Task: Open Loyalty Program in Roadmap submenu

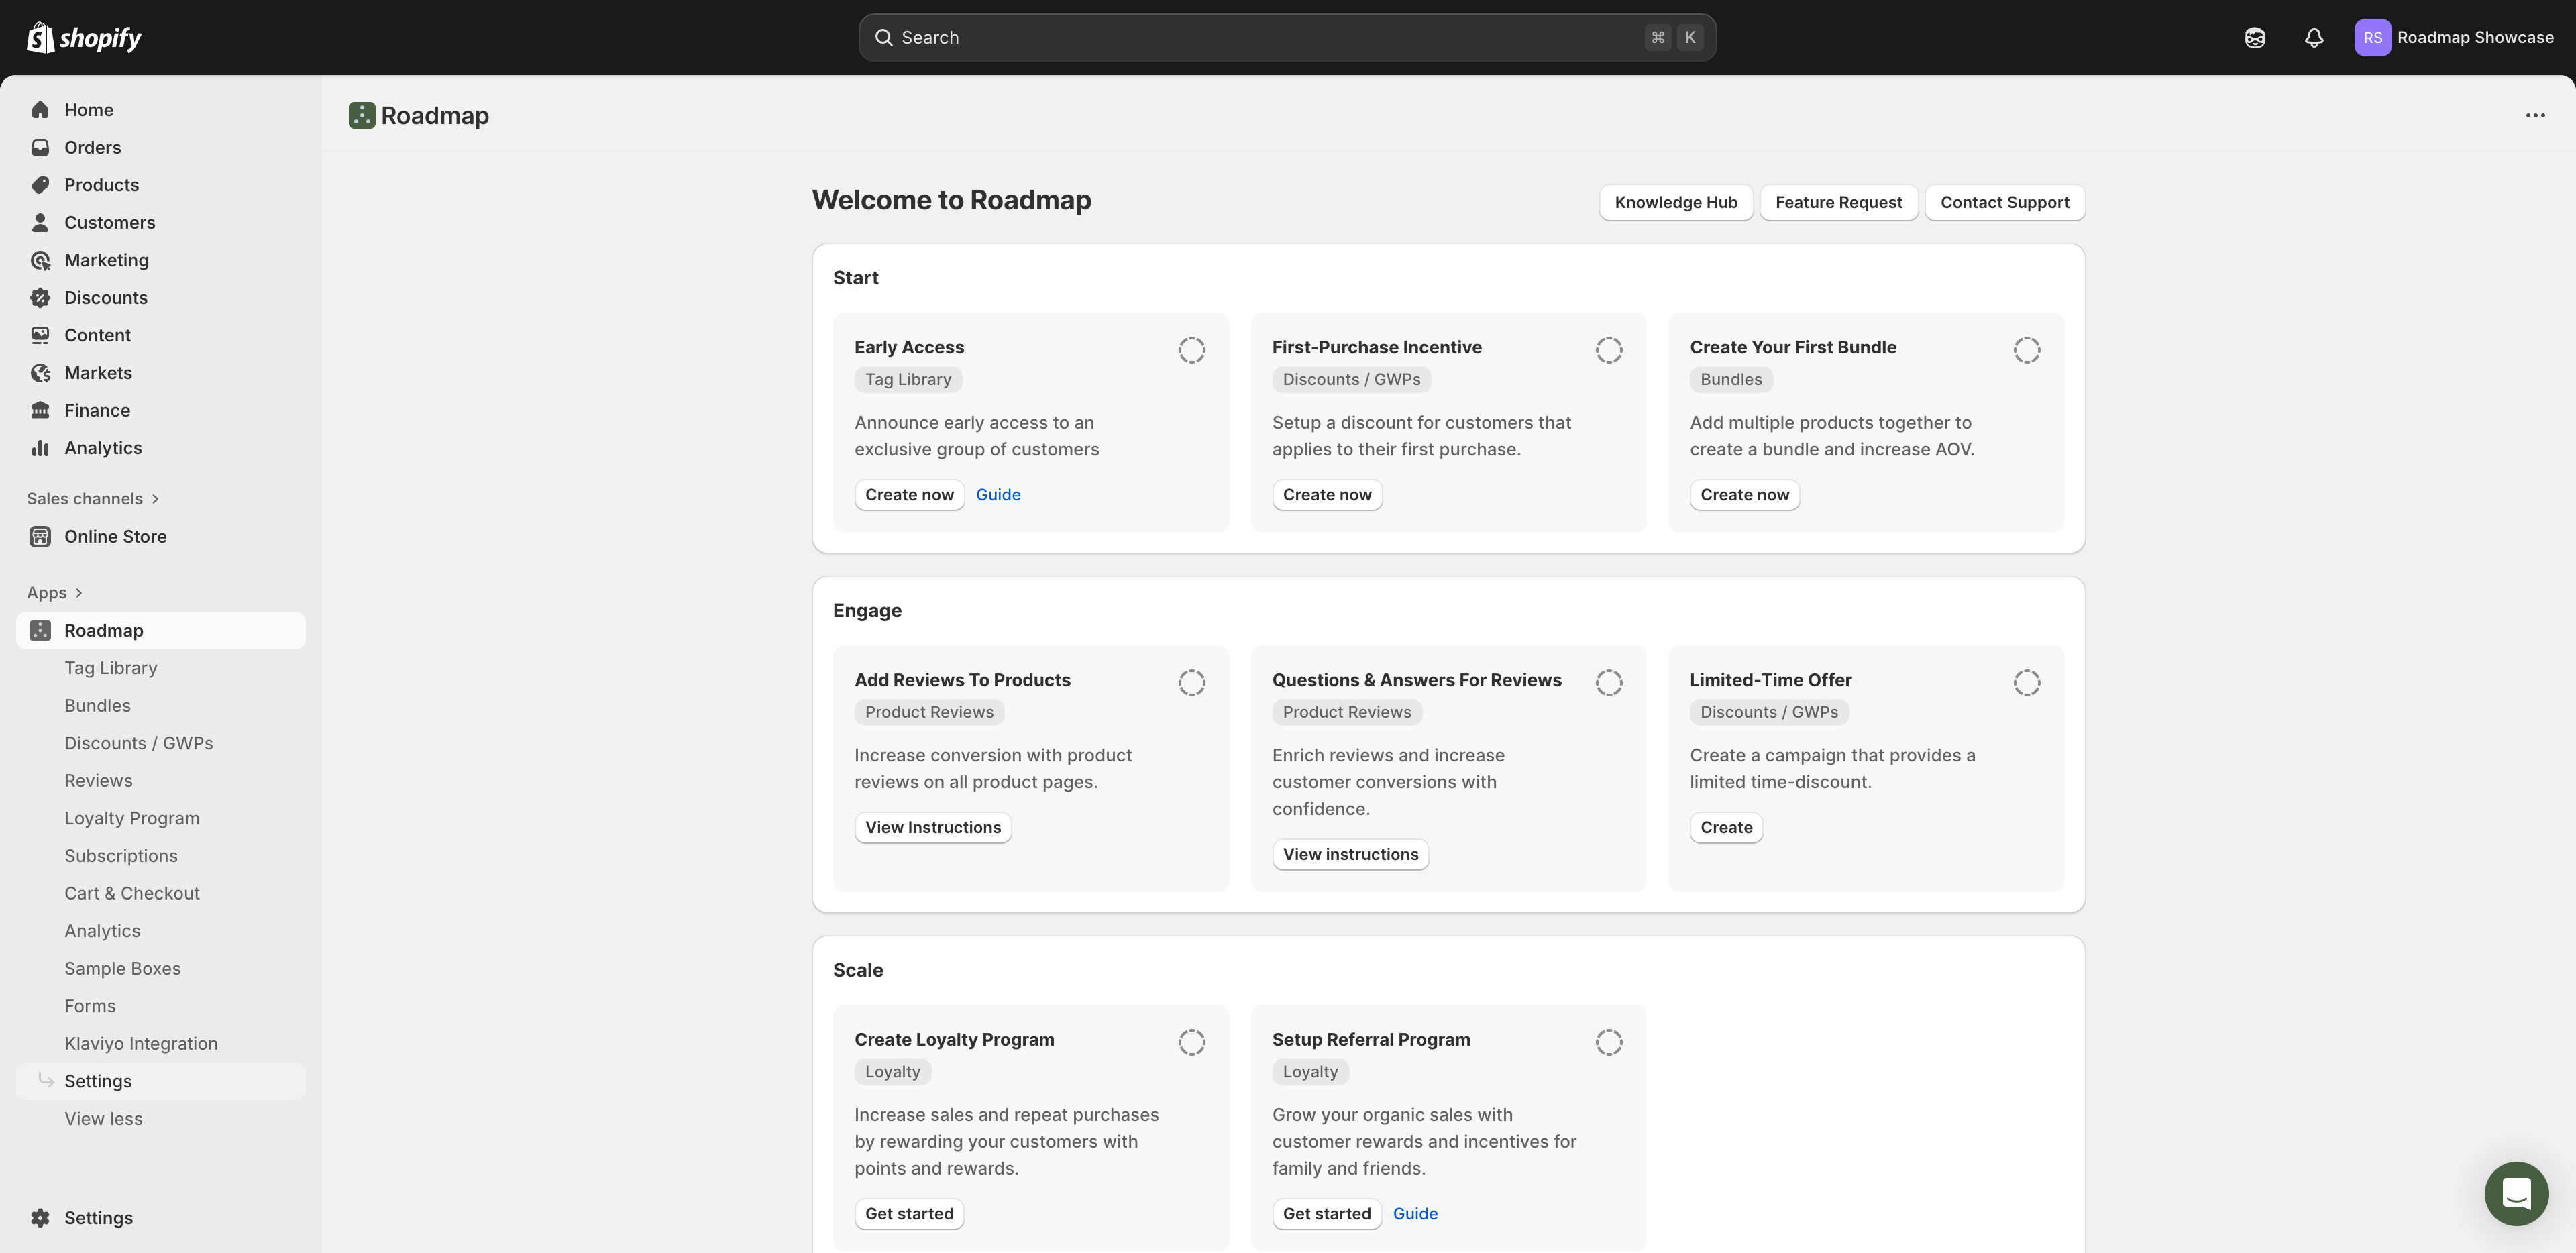Action: 131,817
